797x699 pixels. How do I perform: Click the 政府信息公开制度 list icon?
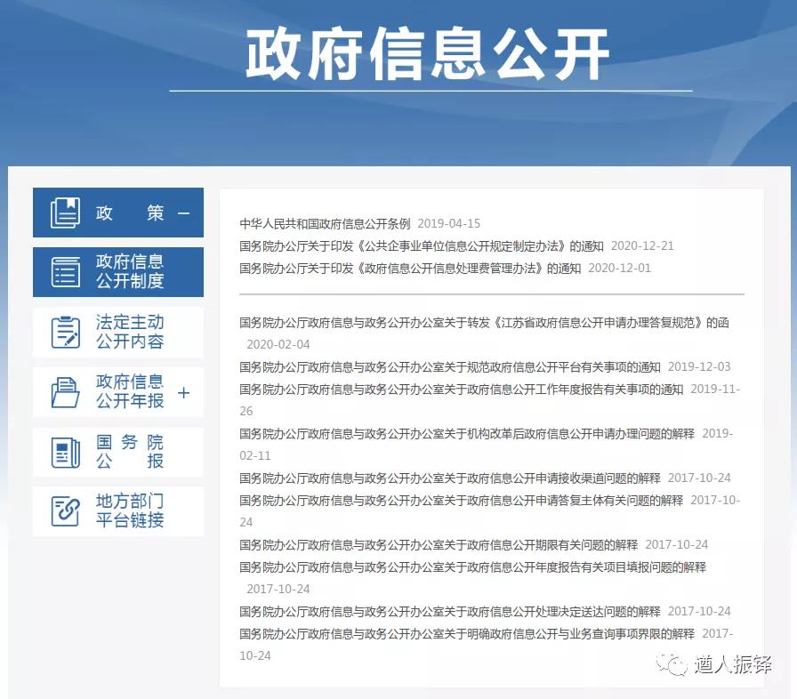(66, 271)
